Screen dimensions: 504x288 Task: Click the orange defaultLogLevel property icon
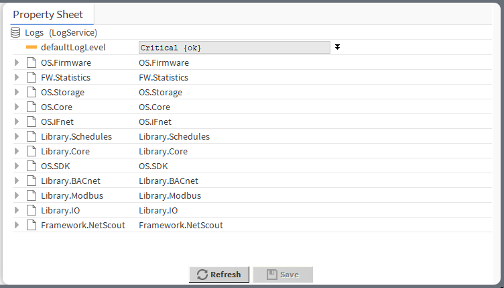[31, 48]
